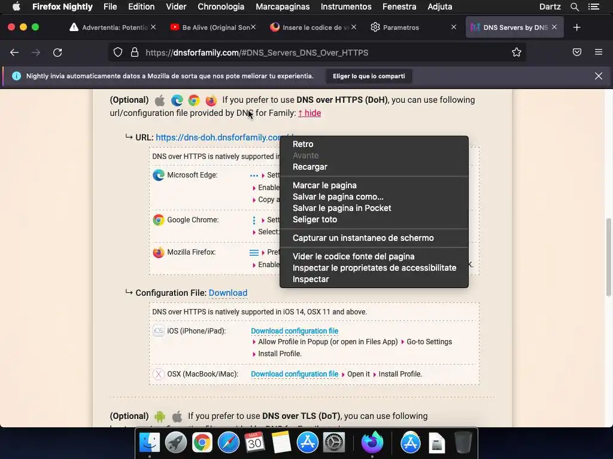The image size is (613, 459).
Task: Open Firefox Nightly from the dock
Action: tap(372, 443)
